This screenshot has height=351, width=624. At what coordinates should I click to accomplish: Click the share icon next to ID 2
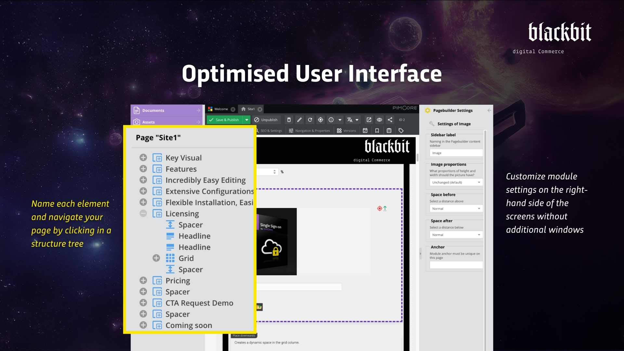tap(390, 120)
